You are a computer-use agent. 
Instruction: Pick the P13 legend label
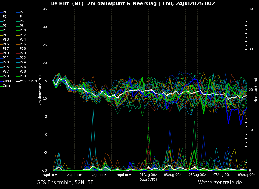tap(5, 40)
